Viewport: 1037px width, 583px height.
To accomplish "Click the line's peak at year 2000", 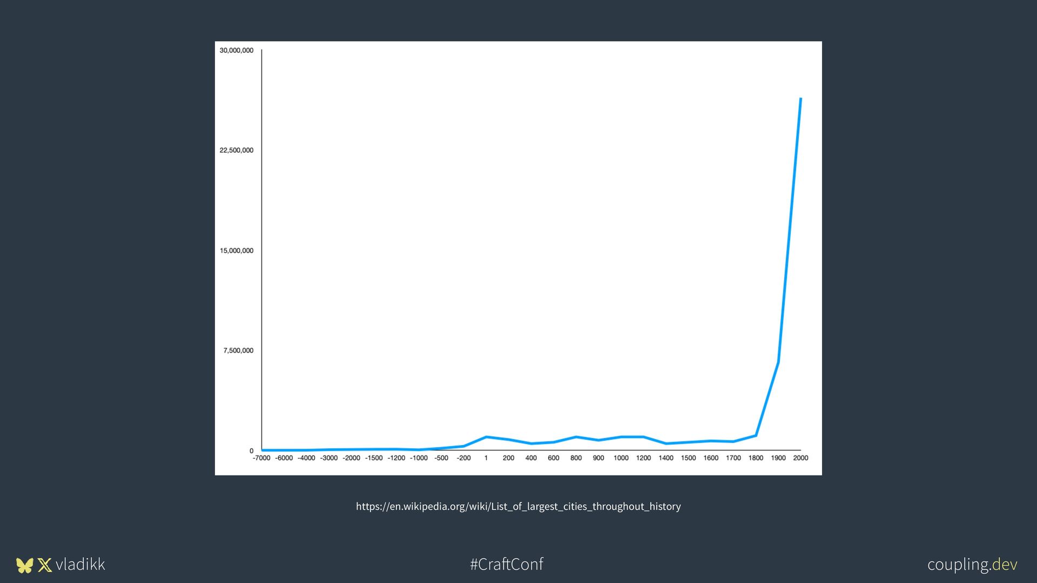I will click(800, 99).
